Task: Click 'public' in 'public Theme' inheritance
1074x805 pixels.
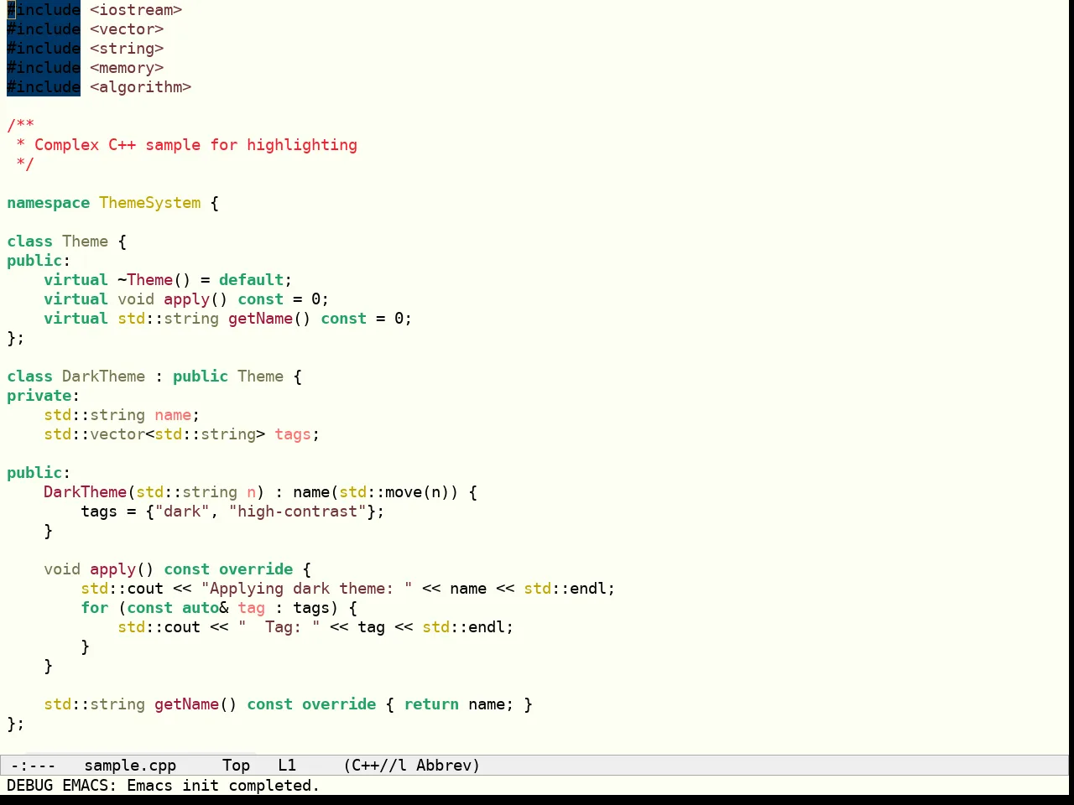Action: tap(201, 377)
